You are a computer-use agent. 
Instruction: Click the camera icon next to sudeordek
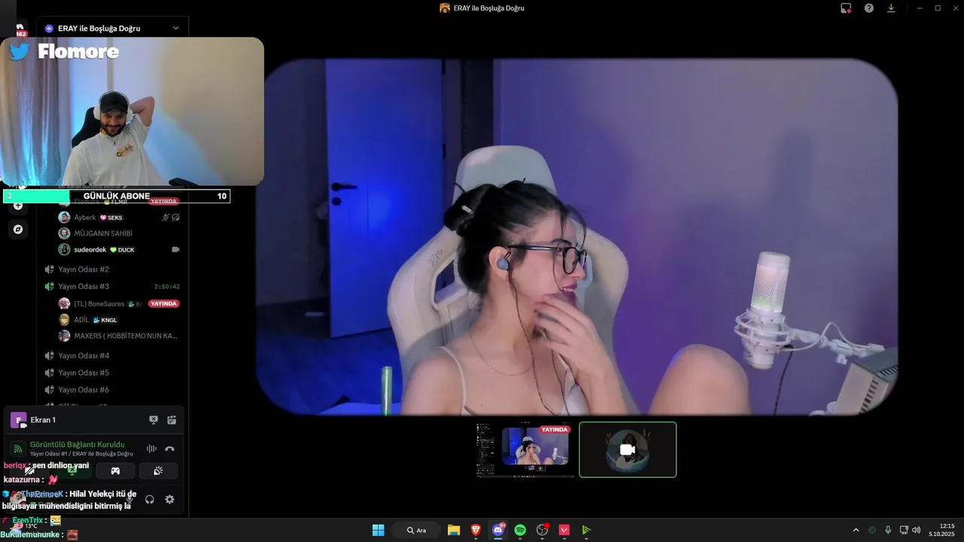175,249
